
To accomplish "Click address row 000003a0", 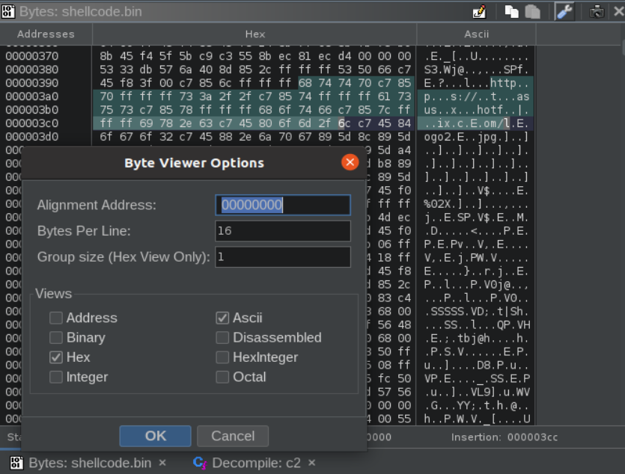I will coord(32,96).
